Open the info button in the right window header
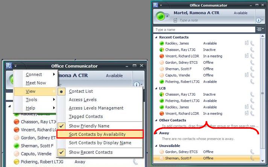268x167 pixels. pos(260,20)
